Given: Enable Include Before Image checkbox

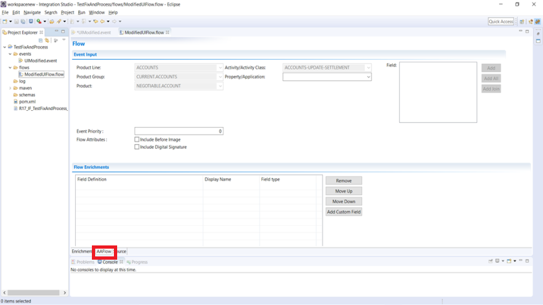Looking at the screenshot, I should [x=137, y=139].
